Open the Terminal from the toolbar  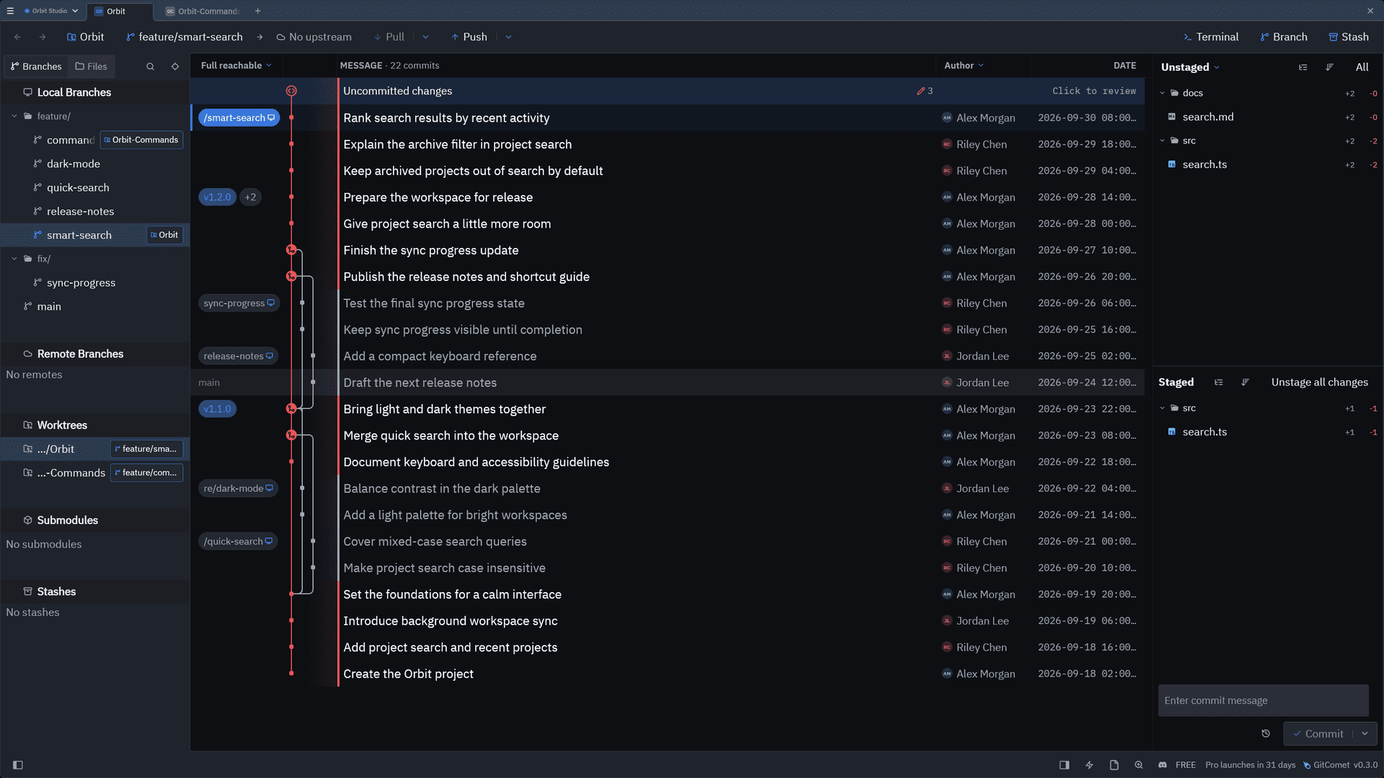1210,37
